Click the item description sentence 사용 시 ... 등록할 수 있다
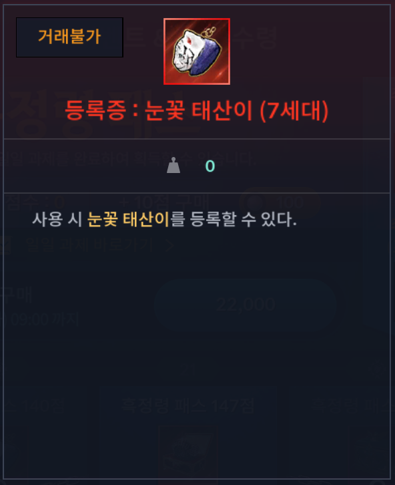 [164, 219]
